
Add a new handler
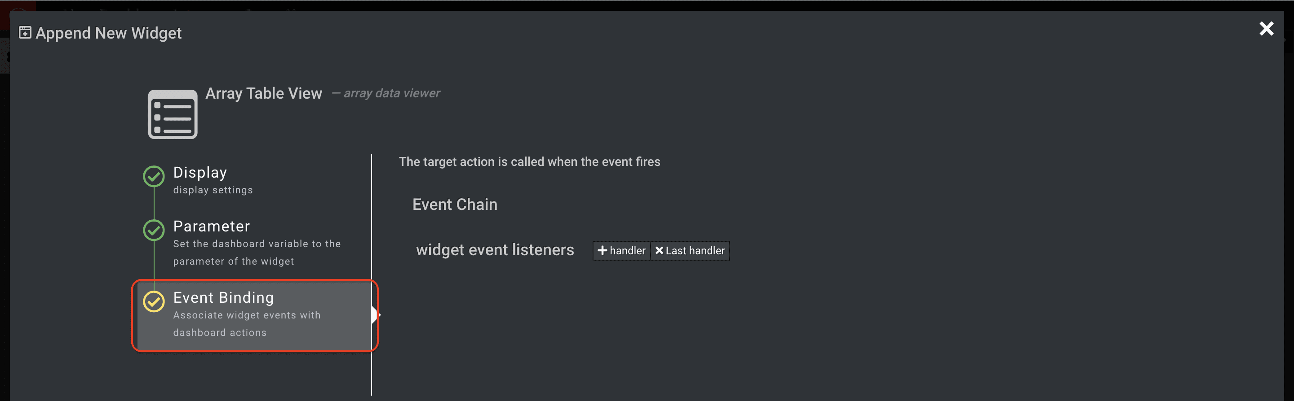pyautogui.click(x=621, y=251)
